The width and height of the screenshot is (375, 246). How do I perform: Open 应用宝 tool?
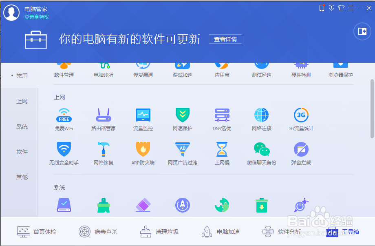click(x=222, y=70)
